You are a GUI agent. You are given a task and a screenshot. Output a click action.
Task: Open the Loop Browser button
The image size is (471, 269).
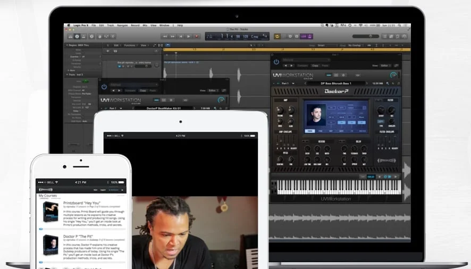(398, 36)
